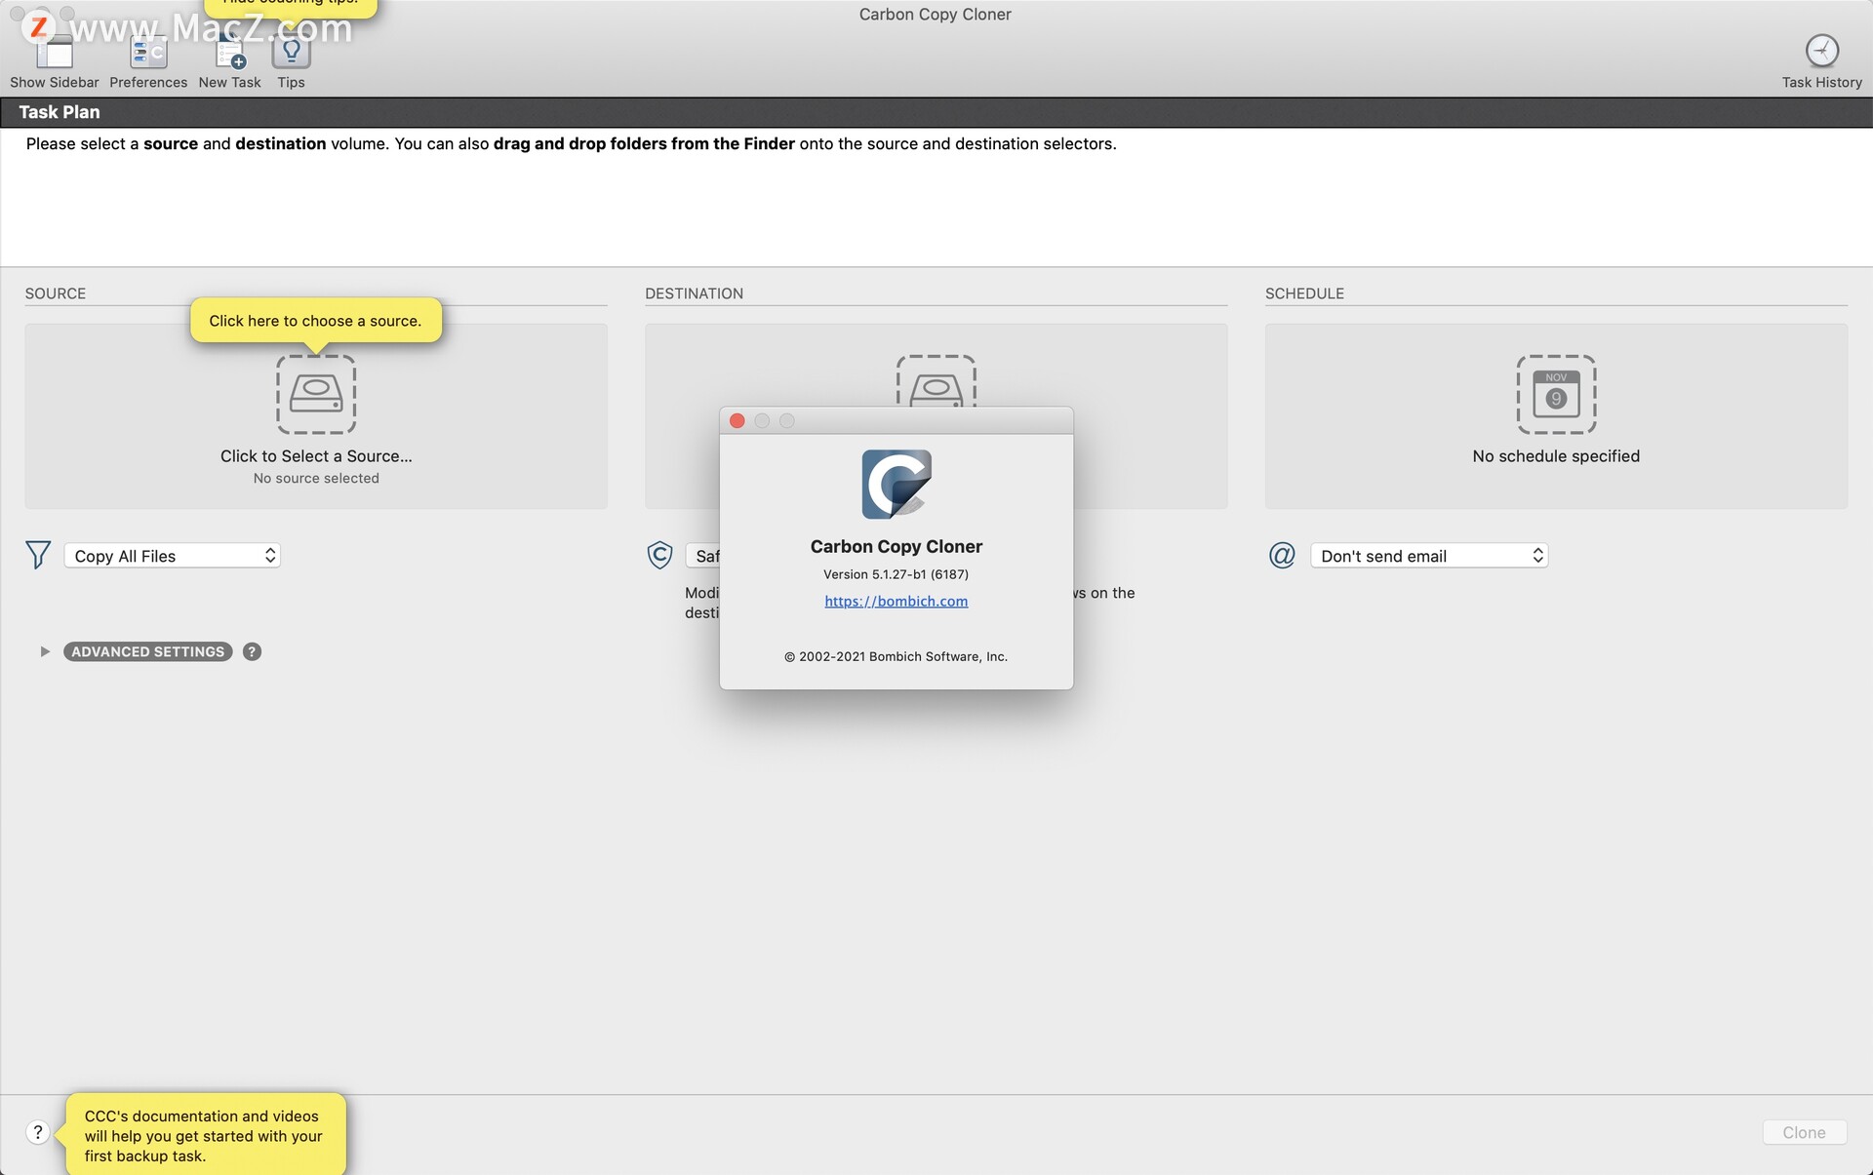
Task: Click 'Version 5.1.27-b1 (6187)' text
Action: [x=896, y=574]
